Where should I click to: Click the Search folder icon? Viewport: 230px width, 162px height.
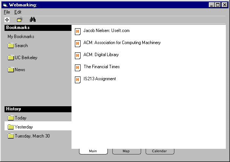[x=11, y=46]
